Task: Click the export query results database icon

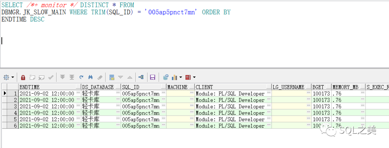Action: pos(166,78)
